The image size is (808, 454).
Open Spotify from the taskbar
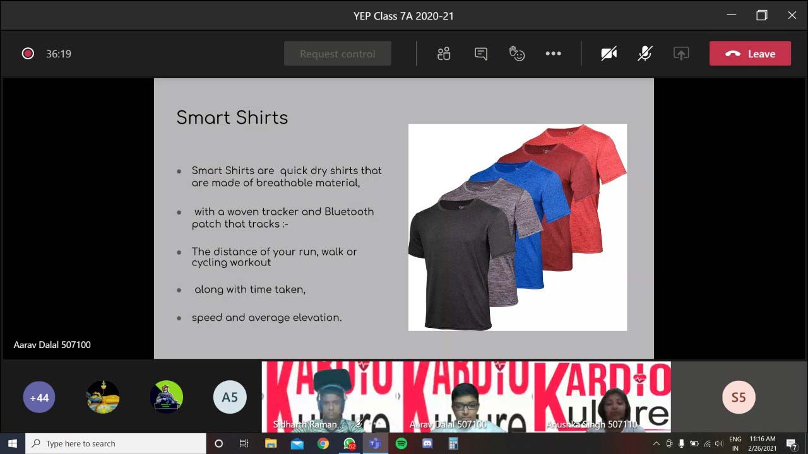tap(401, 443)
